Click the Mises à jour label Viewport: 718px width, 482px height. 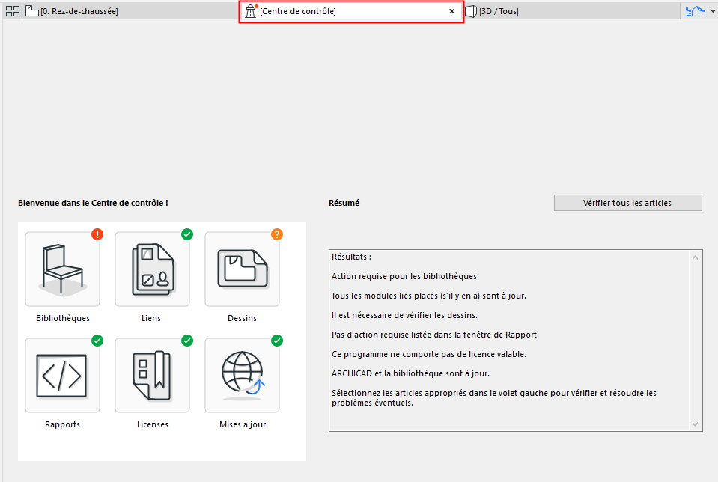coord(243,424)
